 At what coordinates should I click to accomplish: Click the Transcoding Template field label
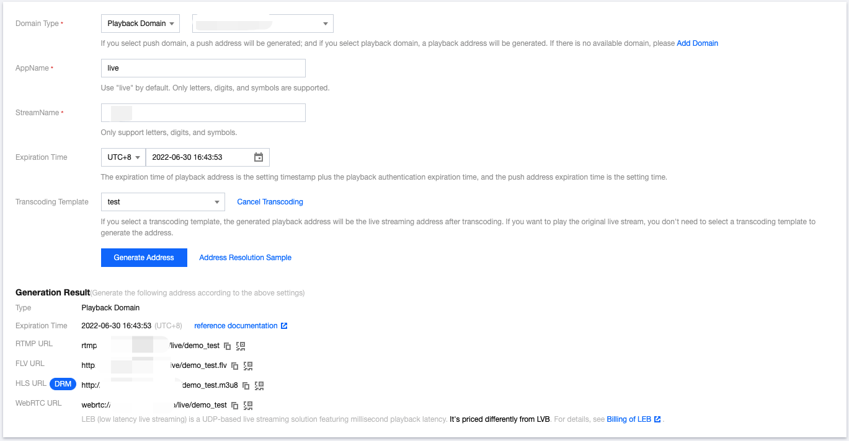[x=52, y=202]
